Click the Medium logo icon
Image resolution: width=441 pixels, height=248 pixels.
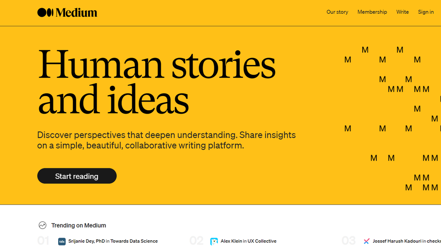point(45,12)
